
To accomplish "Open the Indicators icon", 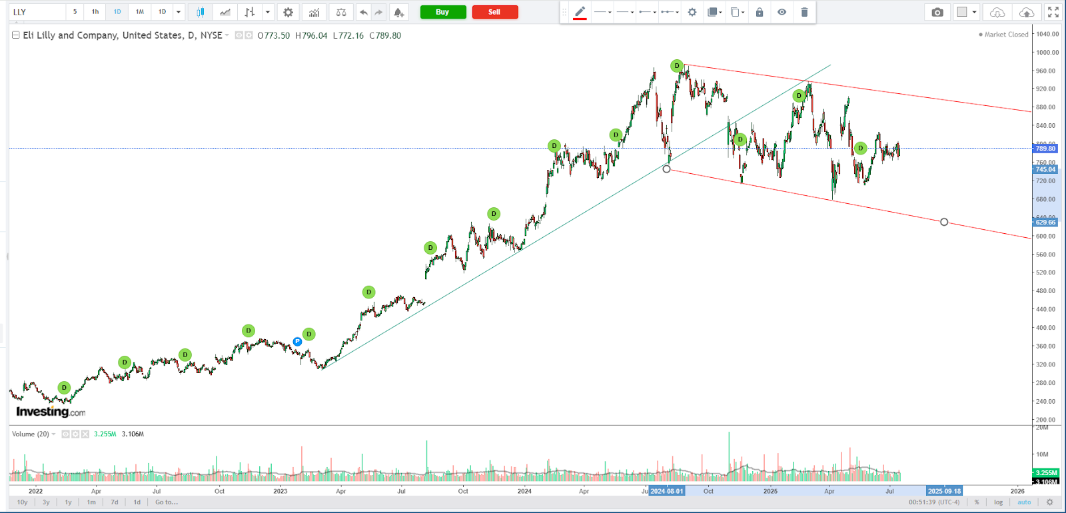I will coord(314,12).
